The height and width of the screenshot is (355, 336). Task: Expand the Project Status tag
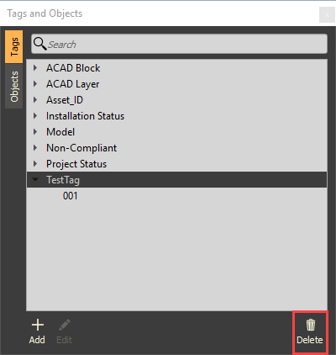point(35,164)
